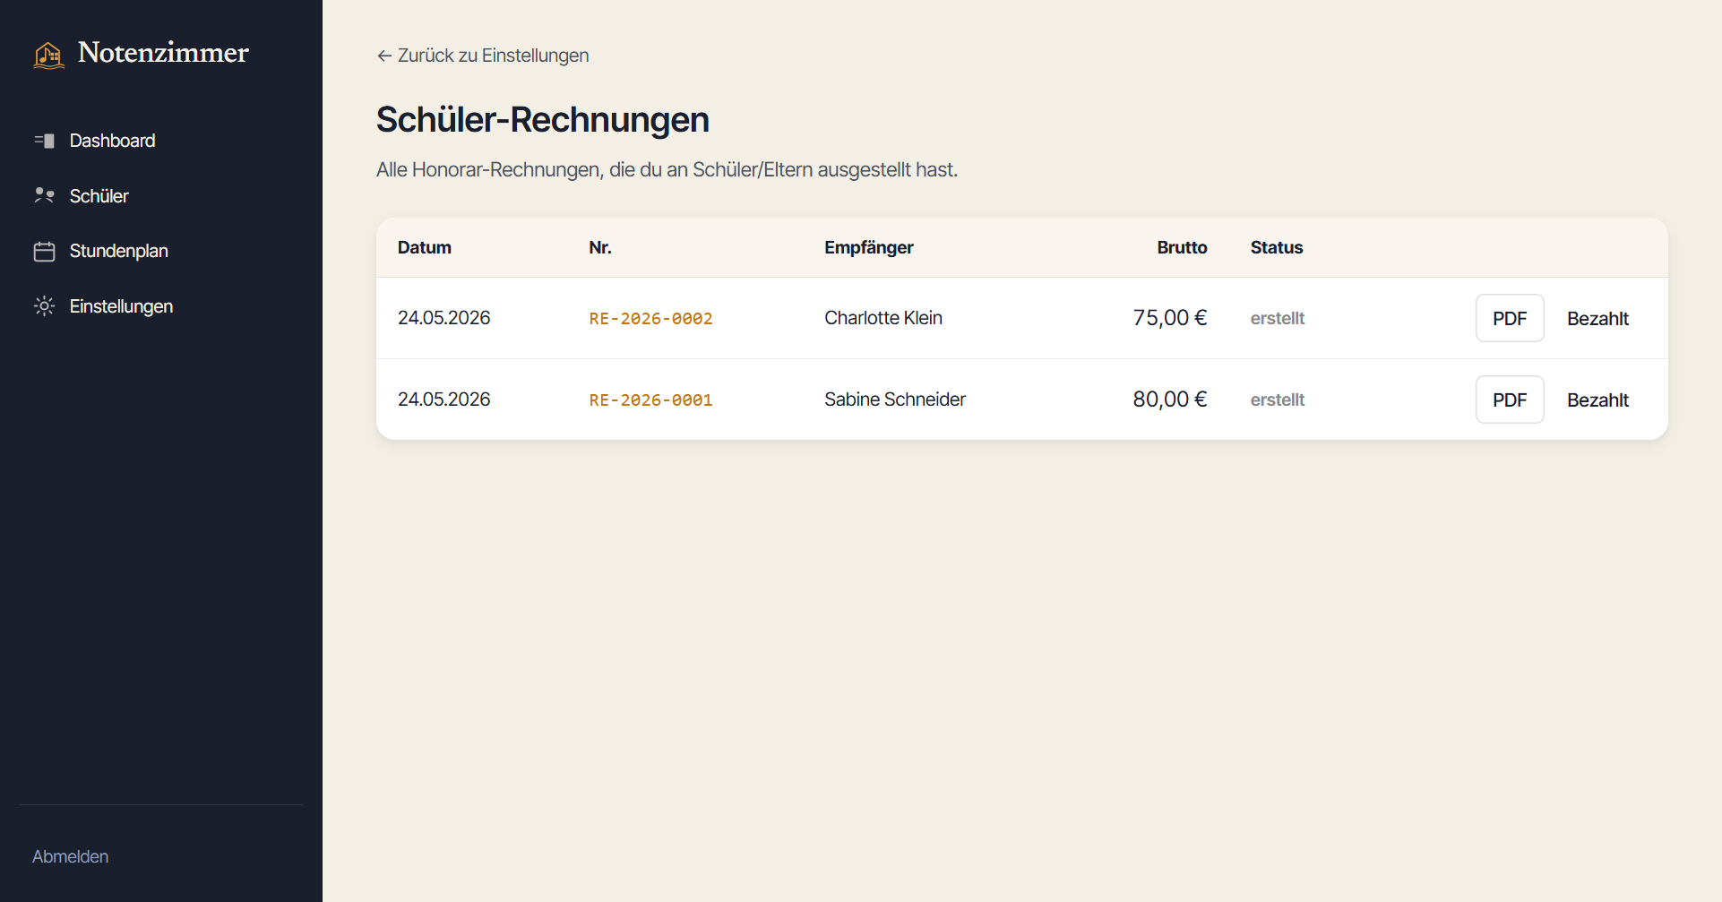Go back via Zurück zu Einstellungen link
Screen dimensions: 1722x902
483,56
